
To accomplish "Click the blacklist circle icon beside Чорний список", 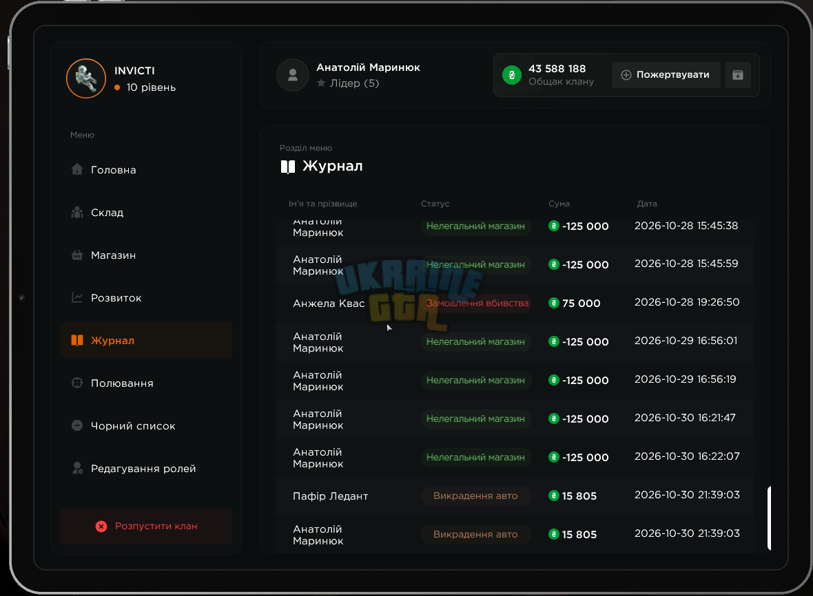I will pos(76,425).
